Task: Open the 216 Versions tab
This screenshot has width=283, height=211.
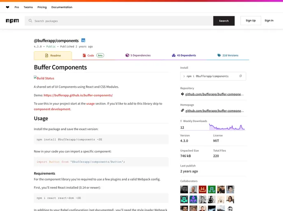Action: (x=228, y=55)
